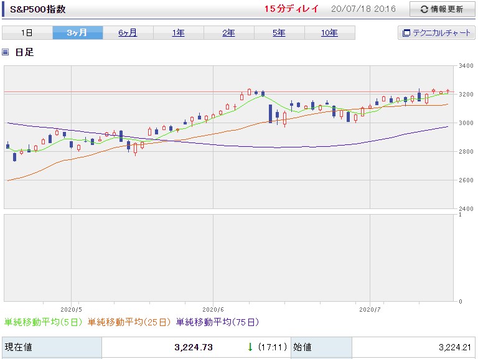Click the 始値 label cell
Image resolution: width=478 pixels, height=359 pixels.
coord(322,347)
